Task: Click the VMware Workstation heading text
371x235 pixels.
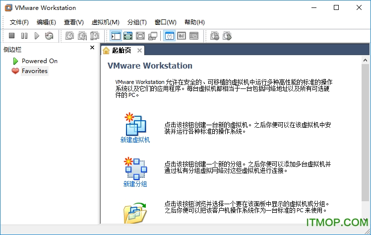Action: pyautogui.click(x=150, y=66)
